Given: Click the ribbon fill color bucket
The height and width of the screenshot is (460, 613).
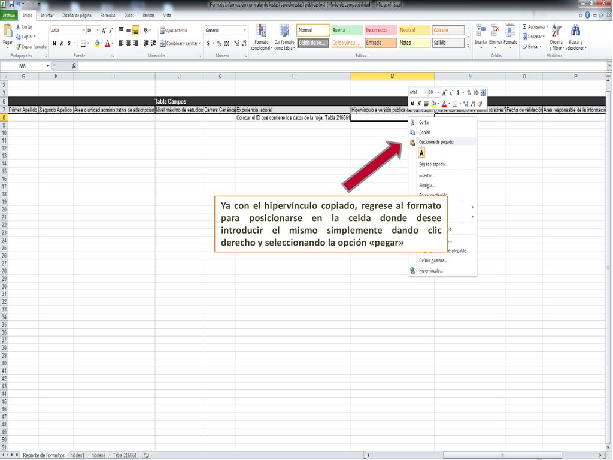Looking at the screenshot, I should click(97, 43).
